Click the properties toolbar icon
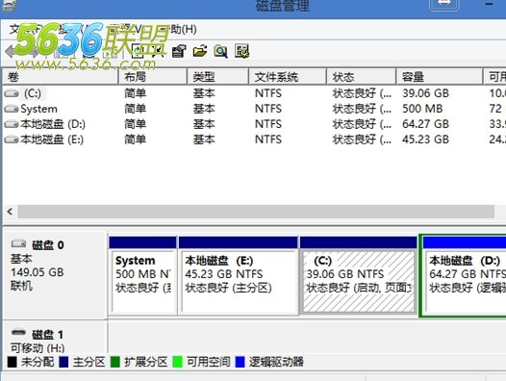This screenshot has height=381, width=506. [x=179, y=51]
